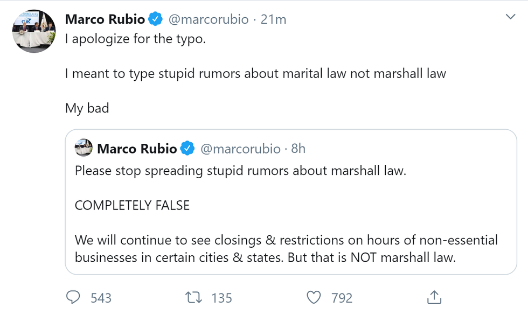Screen dimensions: 528x315
Task: Click the @marcorubio handle on the main tweet
Action: coord(209,20)
